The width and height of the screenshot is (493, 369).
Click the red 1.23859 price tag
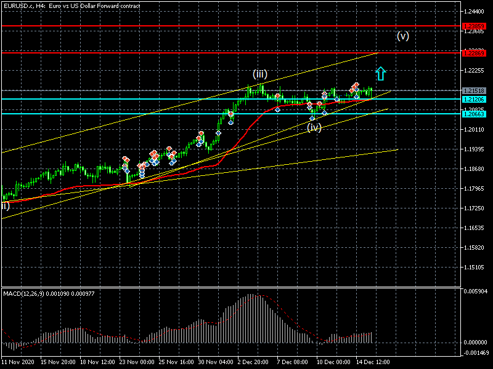pos(476,26)
